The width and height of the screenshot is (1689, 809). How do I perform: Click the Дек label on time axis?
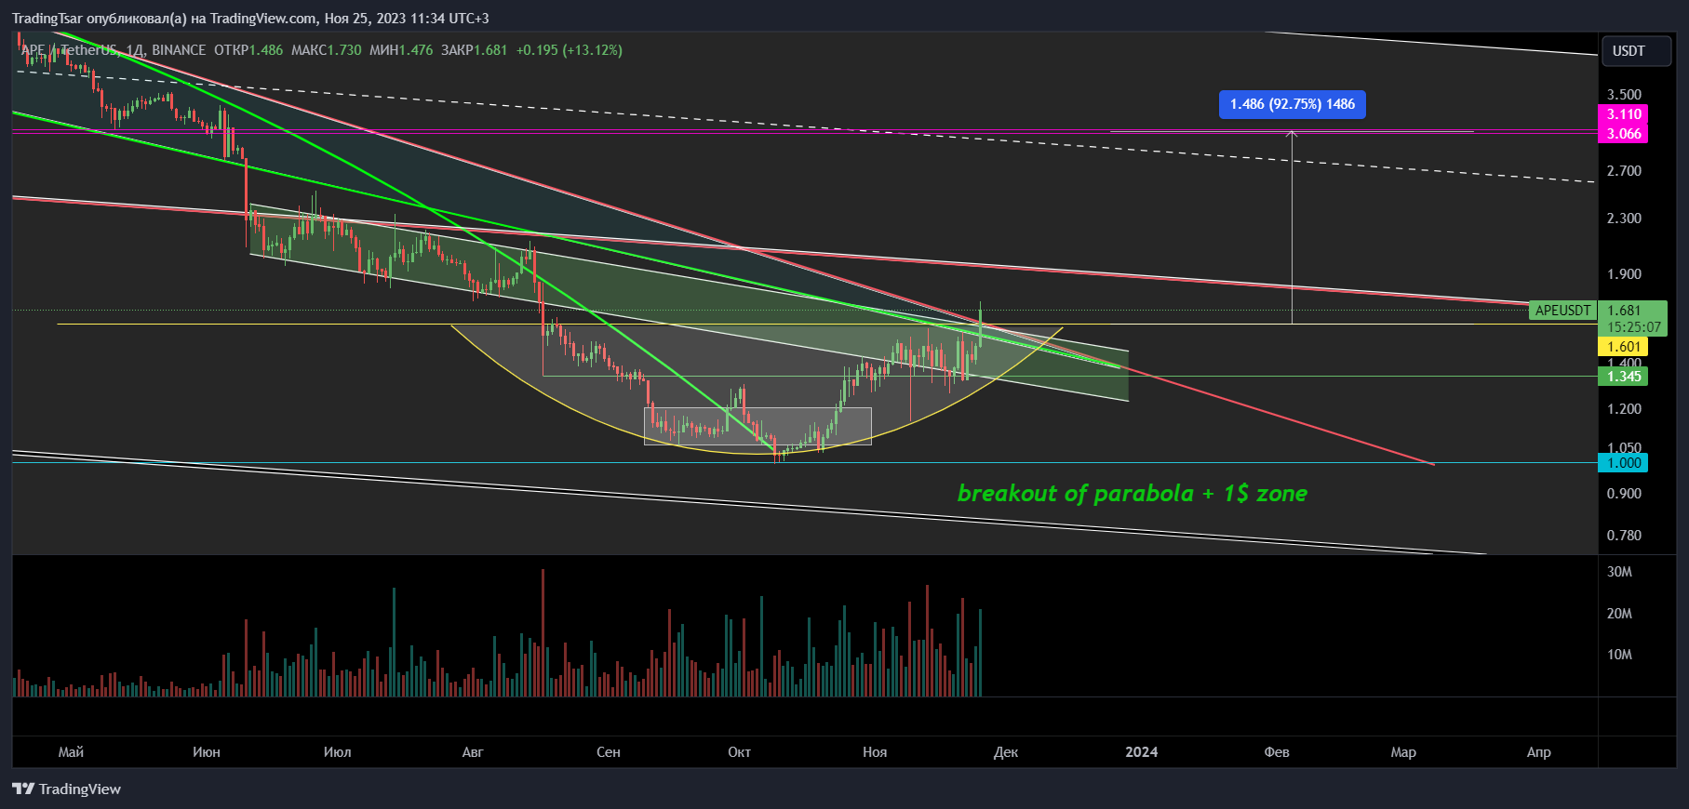click(1006, 752)
